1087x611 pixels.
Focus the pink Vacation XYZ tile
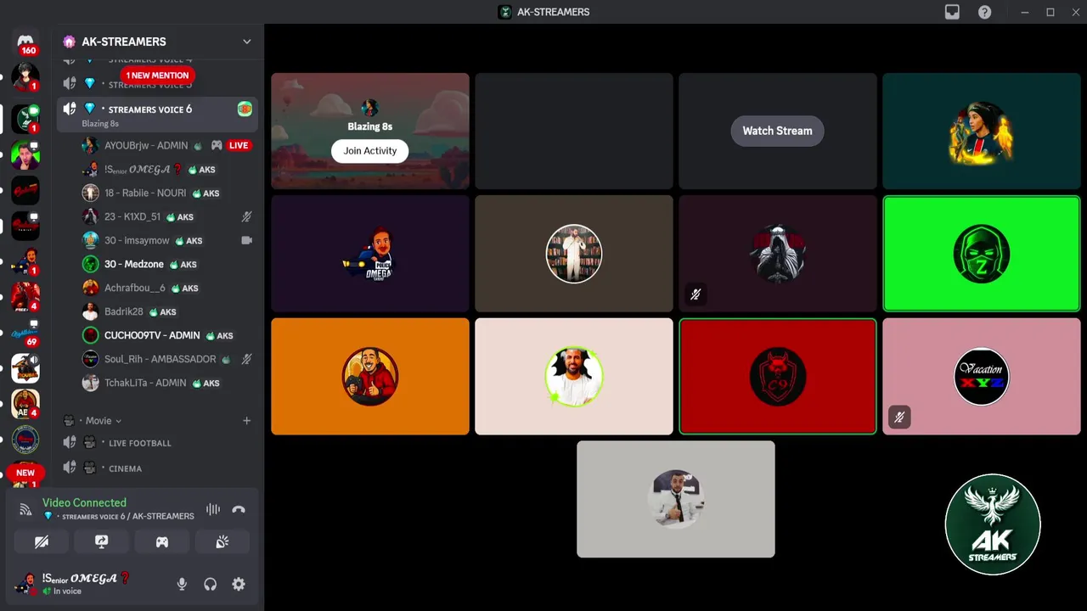[x=981, y=376]
